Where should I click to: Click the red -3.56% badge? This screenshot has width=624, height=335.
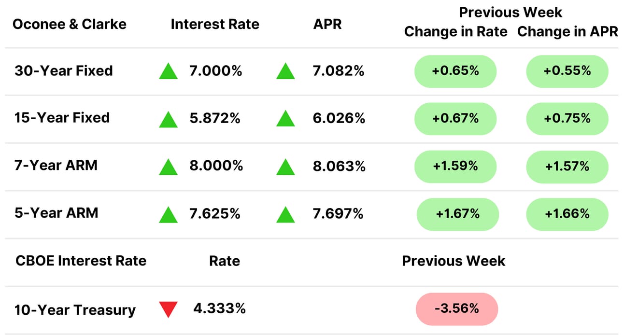457,308
